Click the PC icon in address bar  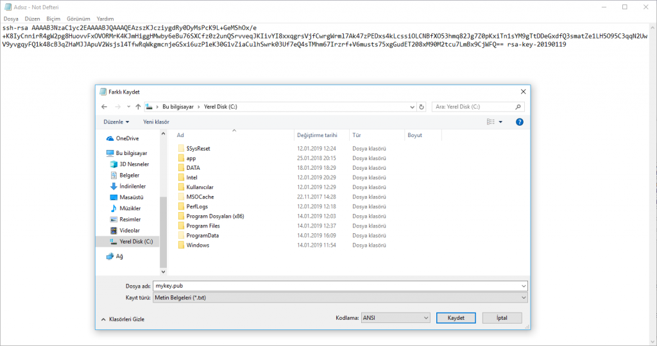pyautogui.click(x=149, y=107)
